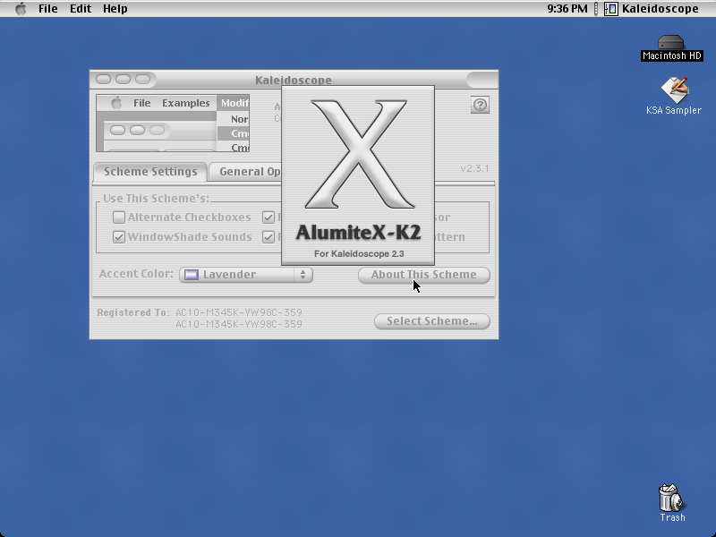The image size is (716, 537).
Task: Toggle the checkbox right of Alternate Checkboxes
Action: click(268, 217)
